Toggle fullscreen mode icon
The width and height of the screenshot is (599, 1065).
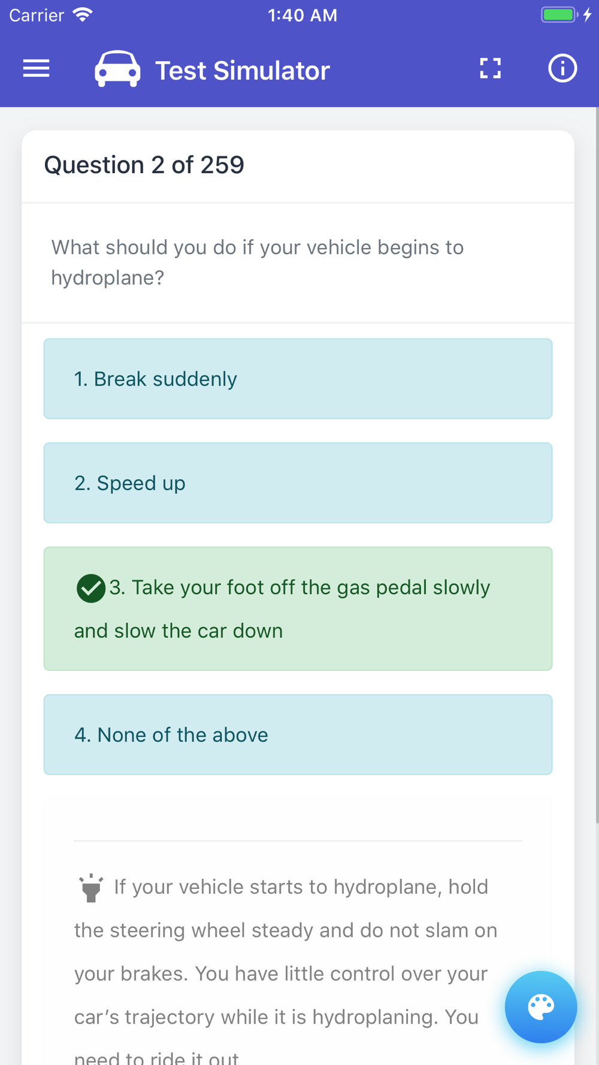coord(490,68)
